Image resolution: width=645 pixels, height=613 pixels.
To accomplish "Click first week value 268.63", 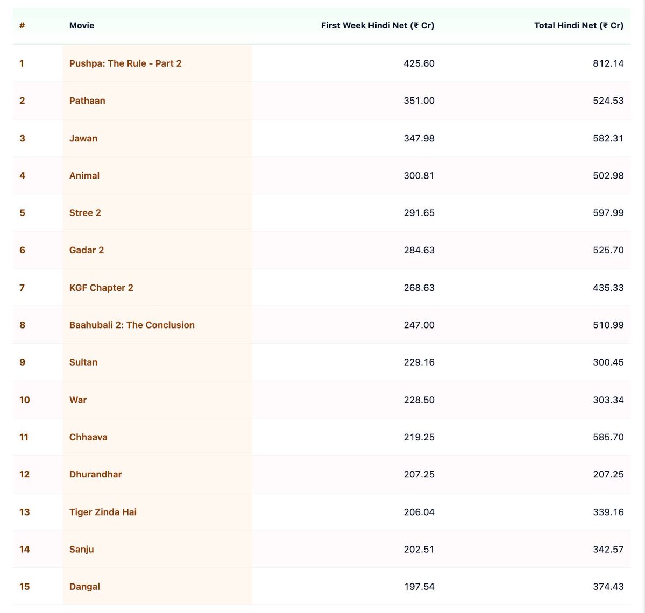I will (x=419, y=288).
